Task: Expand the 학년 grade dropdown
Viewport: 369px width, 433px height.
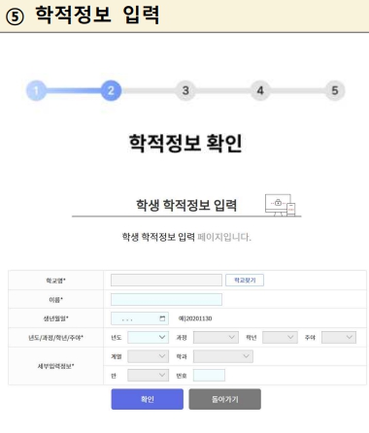Action: click(x=280, y=337)
